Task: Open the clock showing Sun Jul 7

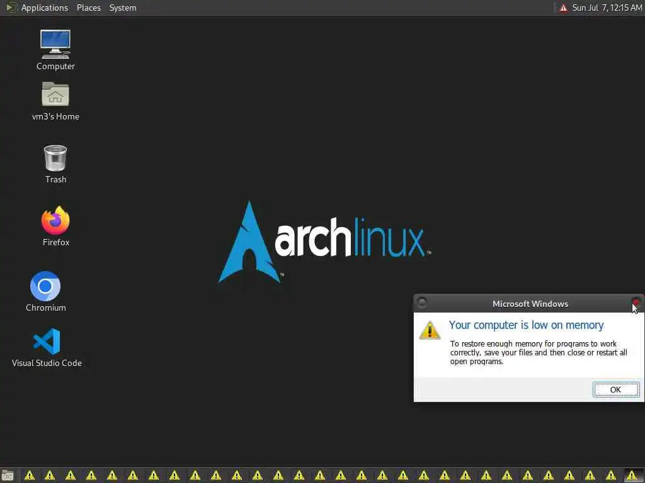Action: coord(607,8)
